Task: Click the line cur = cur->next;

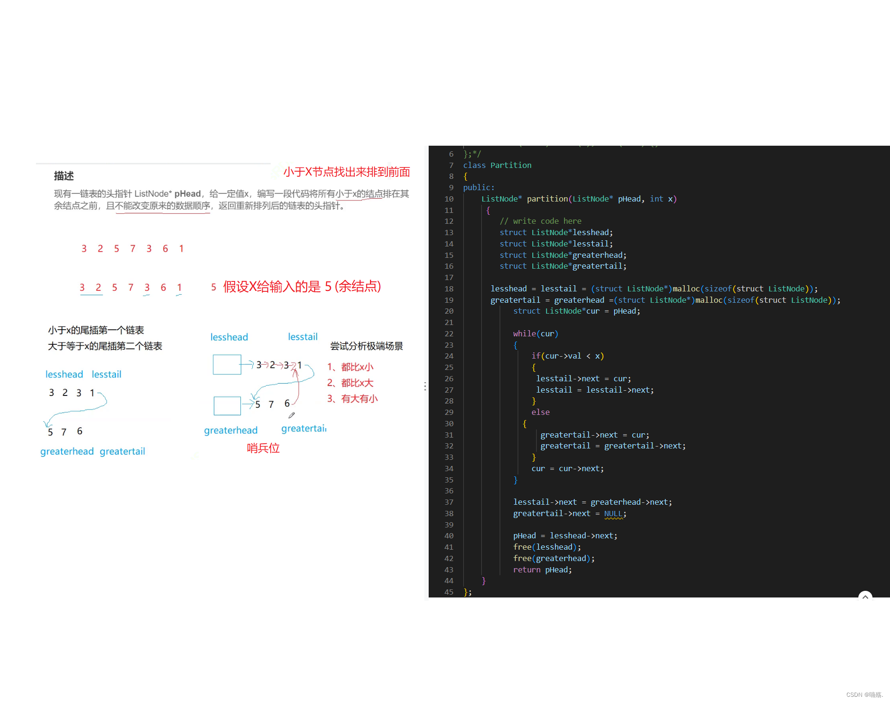Action: pos(568,468)
